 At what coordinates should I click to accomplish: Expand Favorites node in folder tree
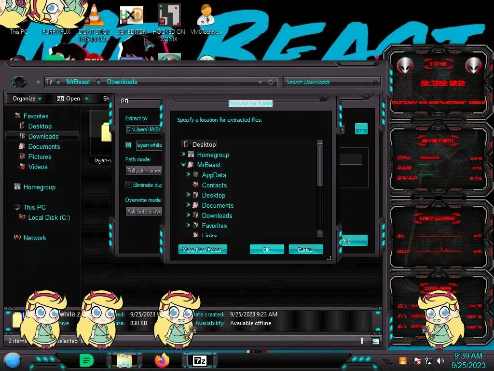(x=188, y=225)
